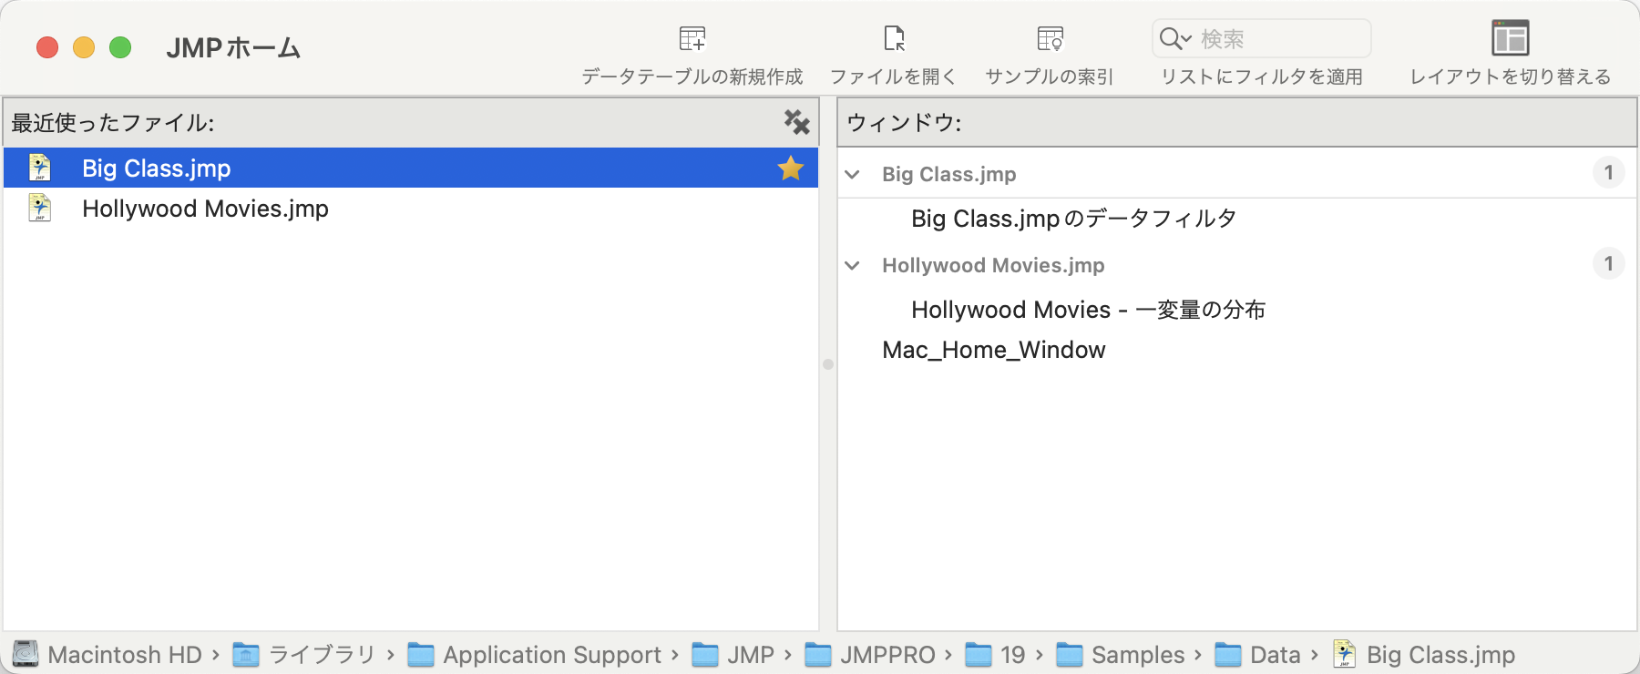This screenshot has width=1640, height=674.
Task: Click the Application Support folder icon
Action: [420, 655]
